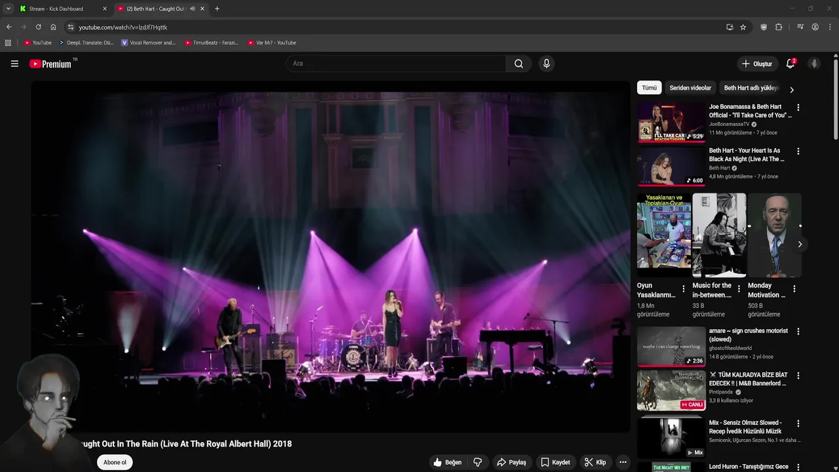Click the address bar URL
This screenshot has width=839, height=472.
point(123,28)
